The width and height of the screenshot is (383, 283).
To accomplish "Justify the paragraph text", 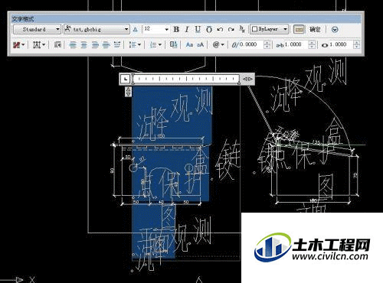I will (106, 45).
